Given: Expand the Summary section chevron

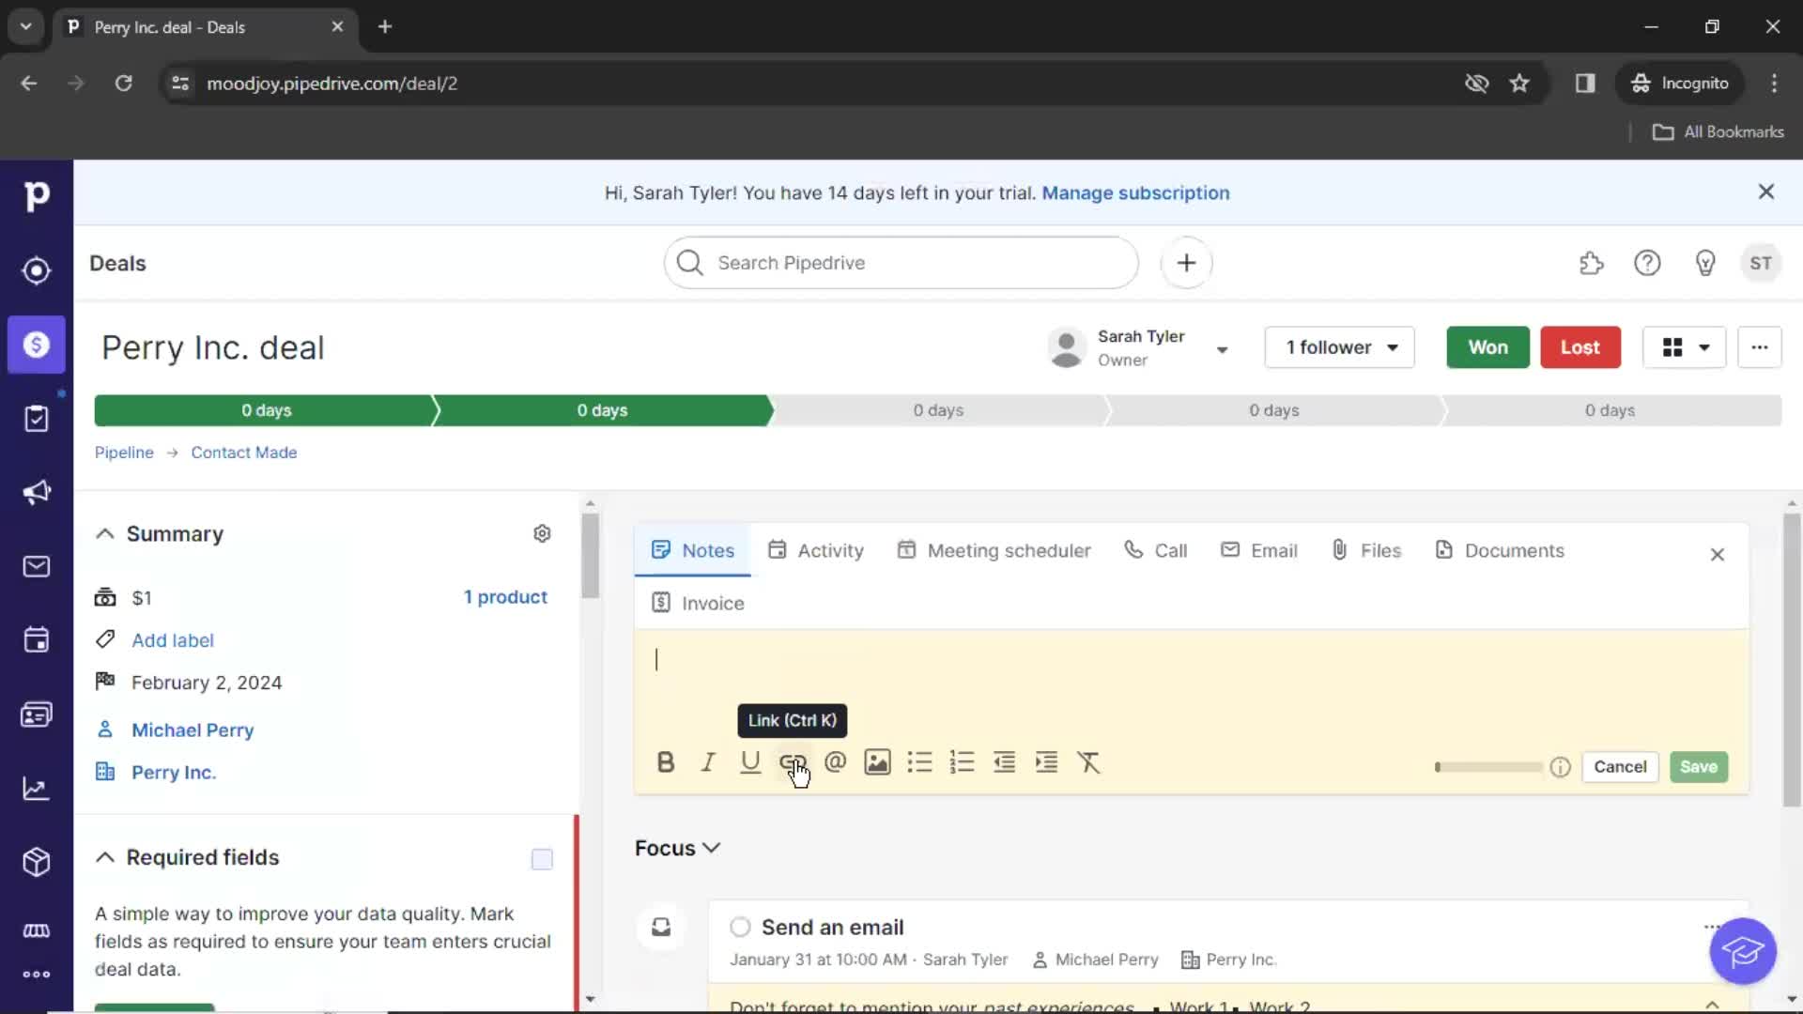Looking at the screenshot, I should click(105, 532).
